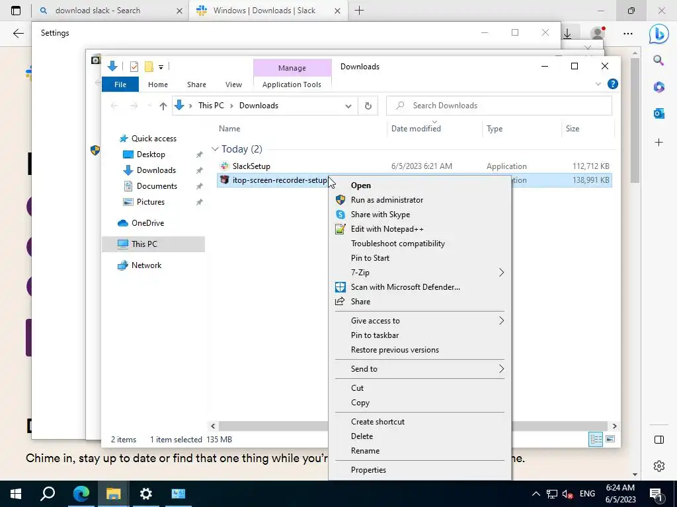Click the Search Downloads field

[499, 106]
